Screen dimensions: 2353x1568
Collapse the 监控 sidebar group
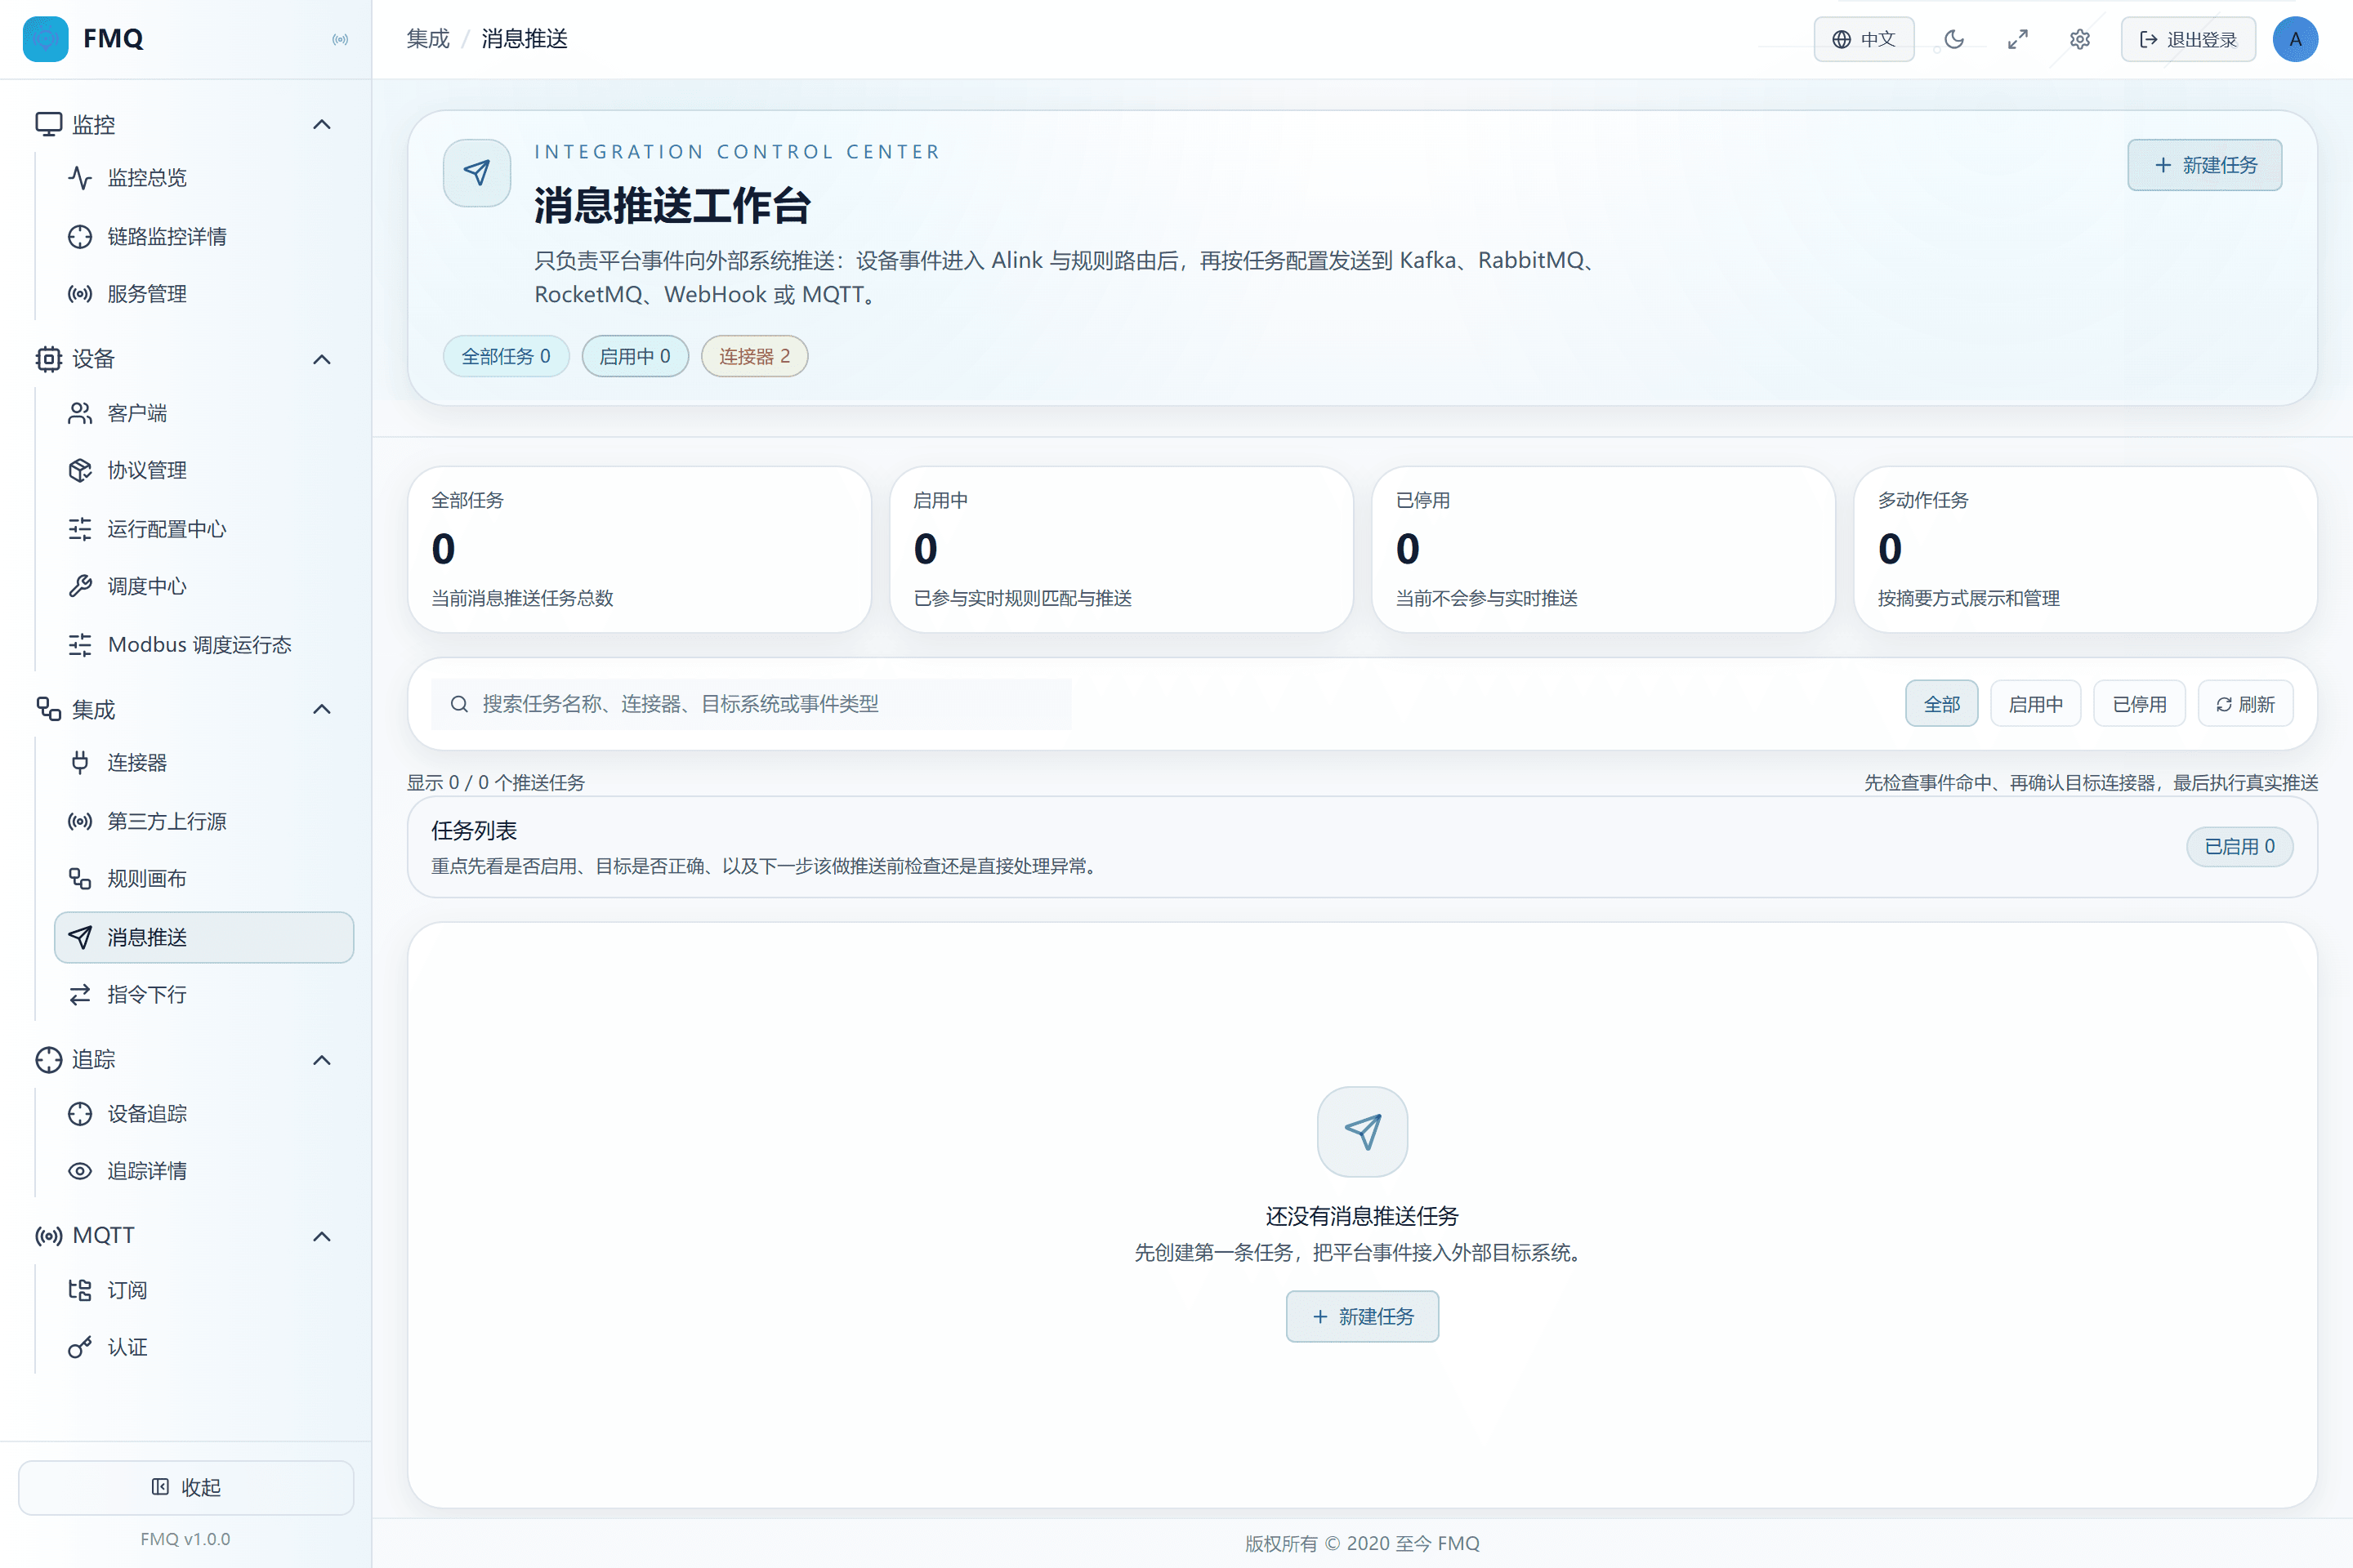pos(321,125)
